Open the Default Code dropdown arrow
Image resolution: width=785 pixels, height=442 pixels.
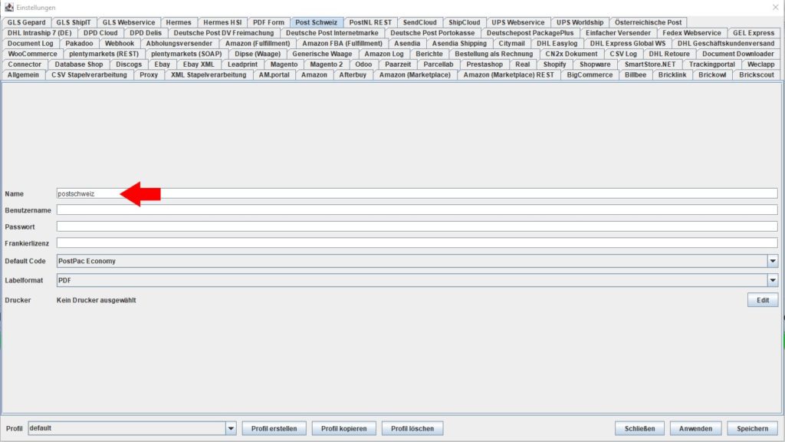tap(773, 261)
